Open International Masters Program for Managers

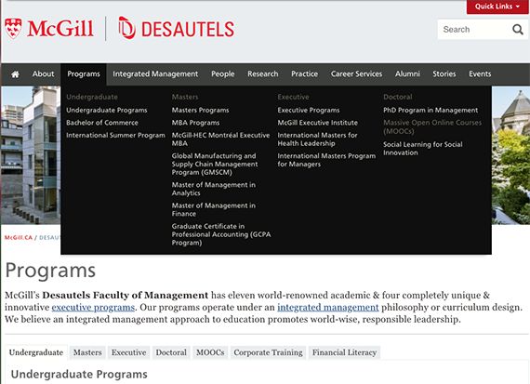[326, 160]
